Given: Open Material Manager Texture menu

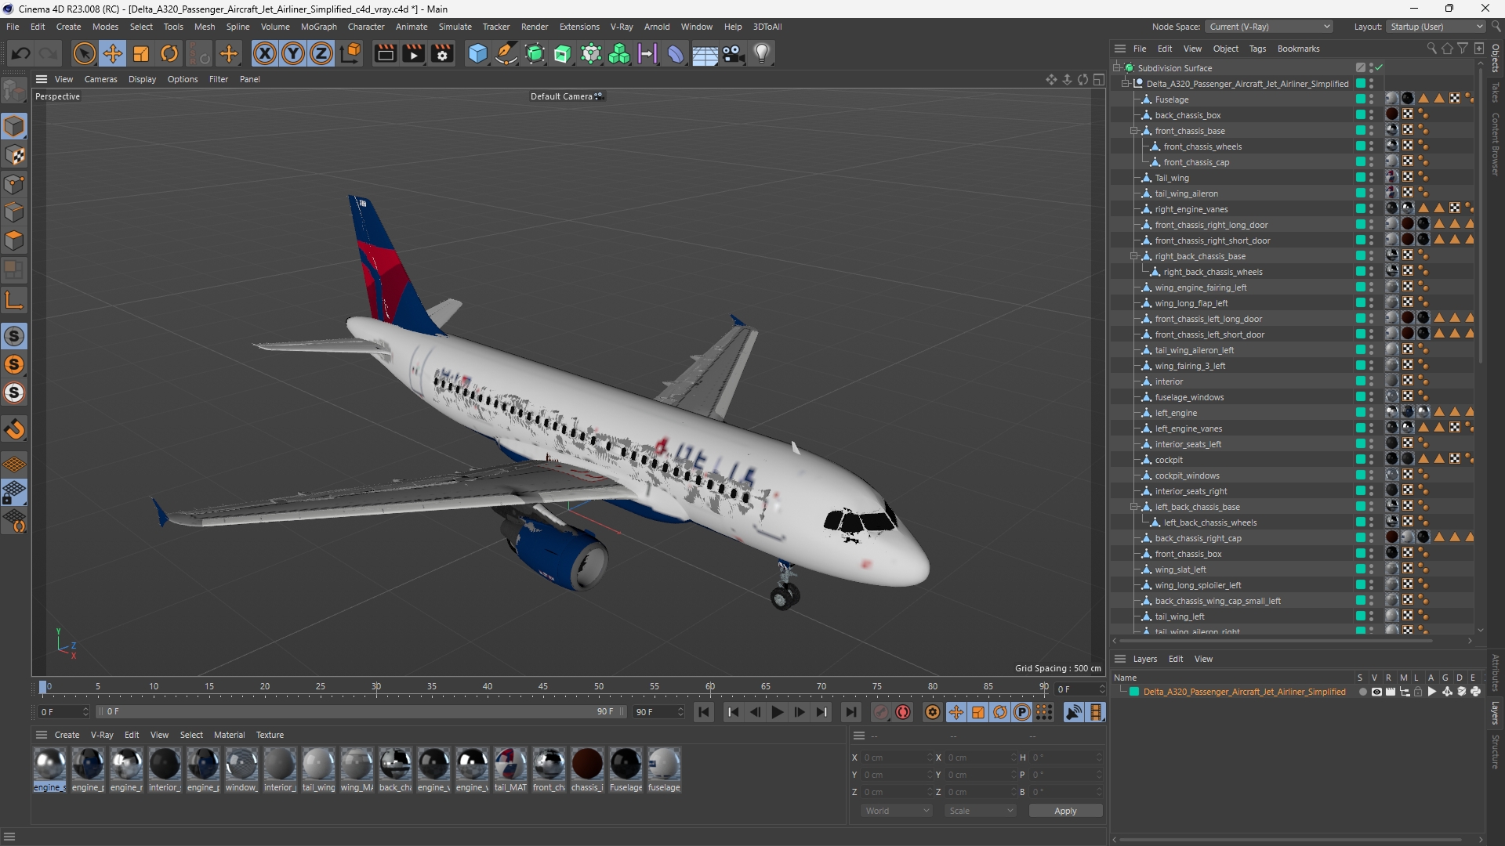Looking at the screenshot, I should (270, 735).
